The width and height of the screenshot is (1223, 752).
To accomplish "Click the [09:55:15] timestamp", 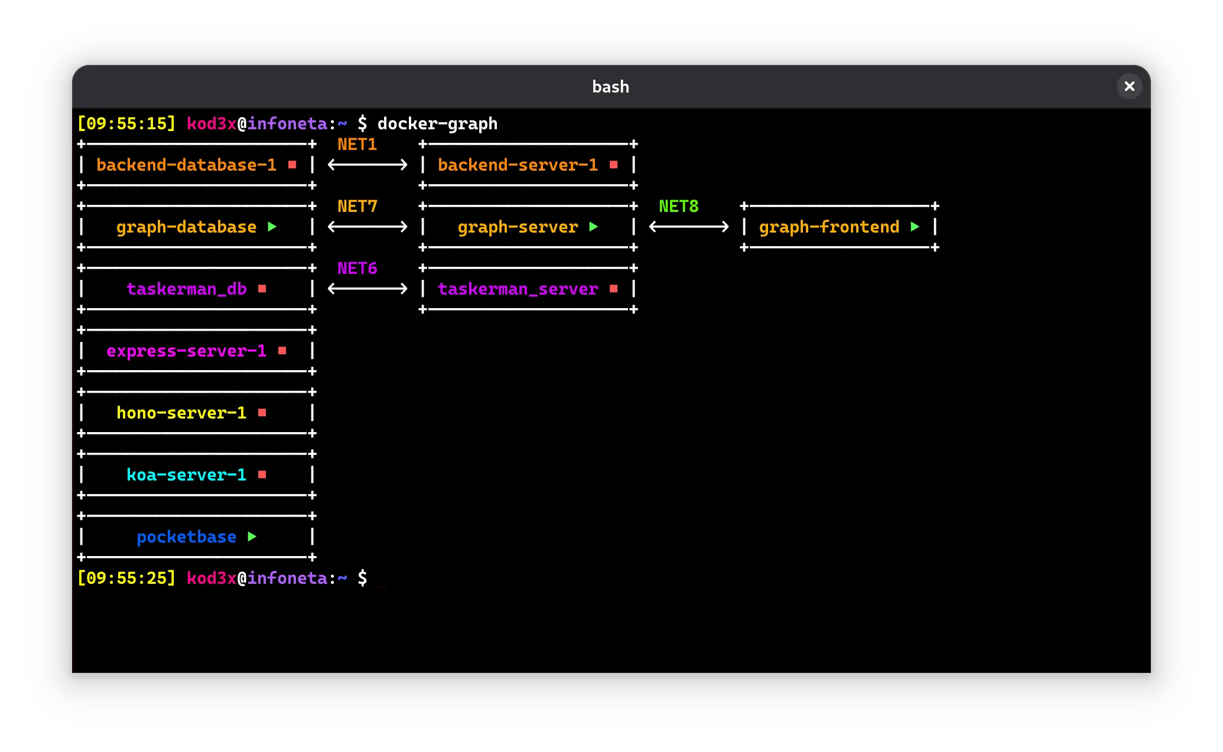I will tap(126, 124).
